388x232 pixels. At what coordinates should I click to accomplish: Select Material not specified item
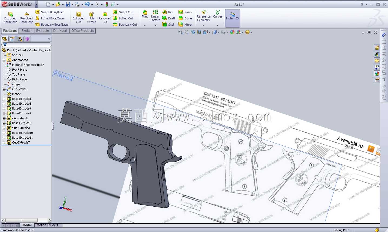click(28, 65)
